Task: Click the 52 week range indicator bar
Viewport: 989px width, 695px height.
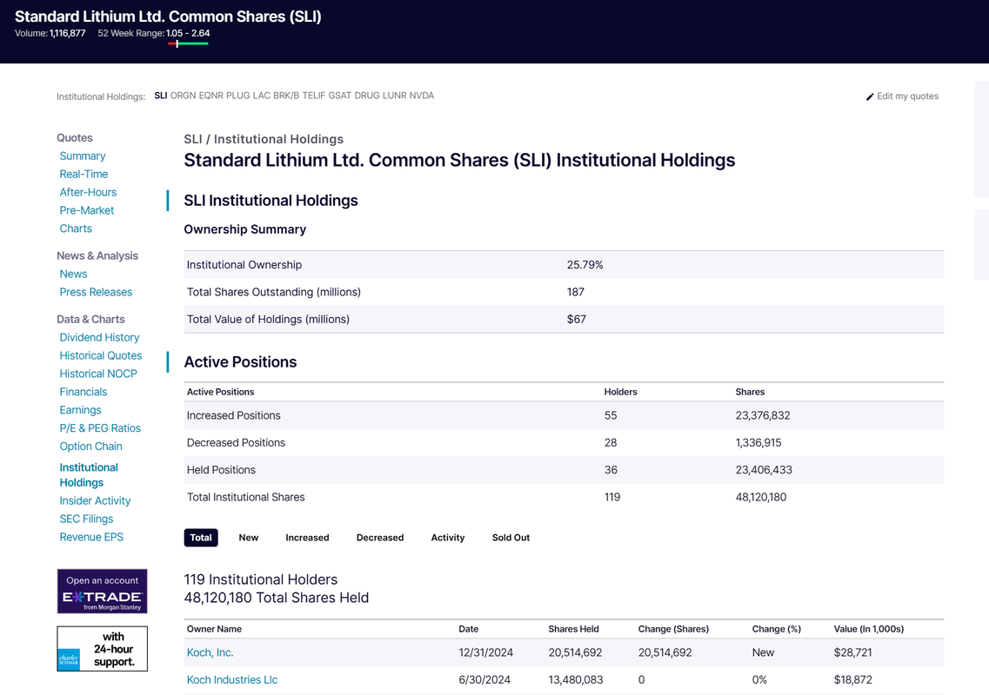Action: [188, 43]
